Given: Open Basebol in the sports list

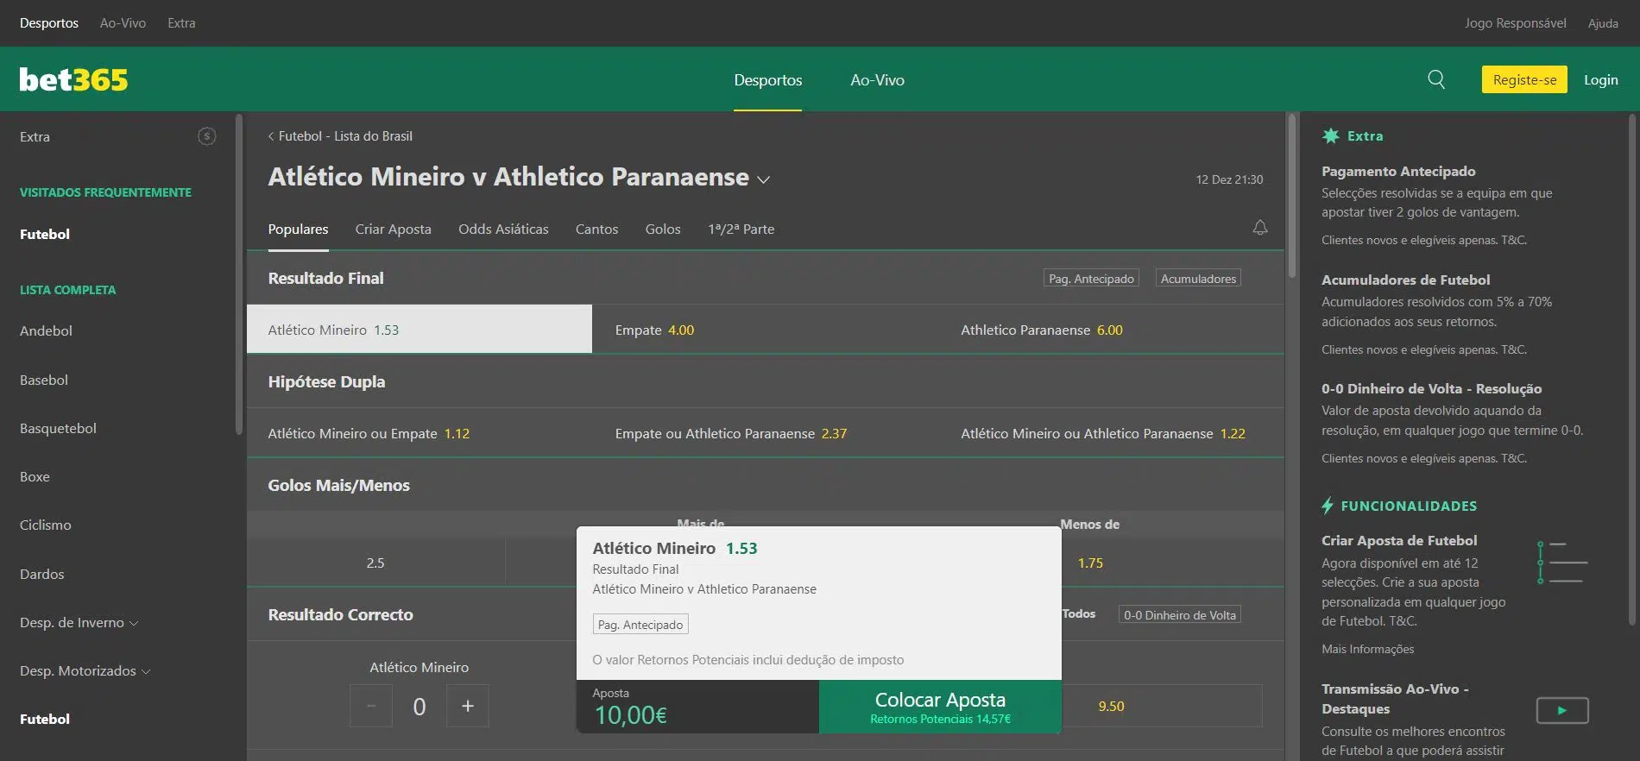Looking at the screenshot, I should (44, 380).
